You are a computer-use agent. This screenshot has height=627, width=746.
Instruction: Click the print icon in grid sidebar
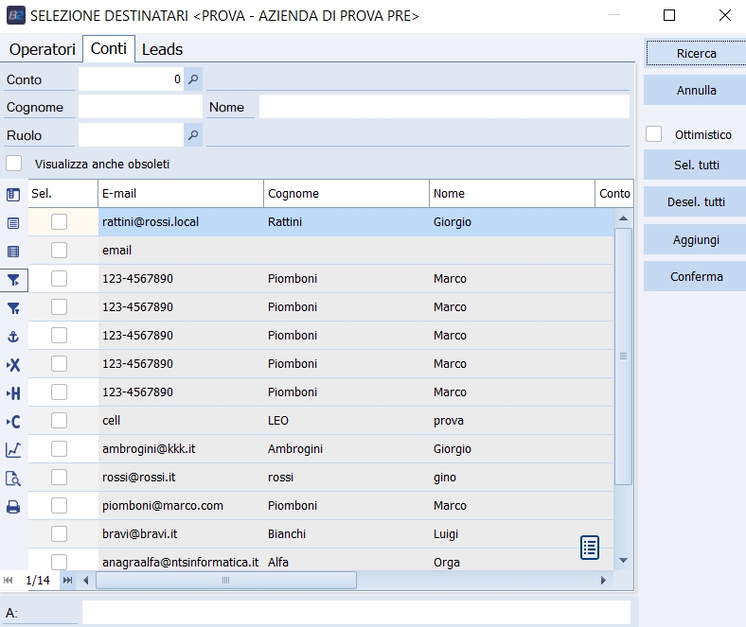(13, 507)
